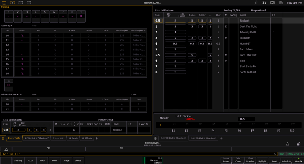Click the triangle button left of Pan encoder
Image resolution: width=304 pixels, height=164 pixels.
coord(6,149)
